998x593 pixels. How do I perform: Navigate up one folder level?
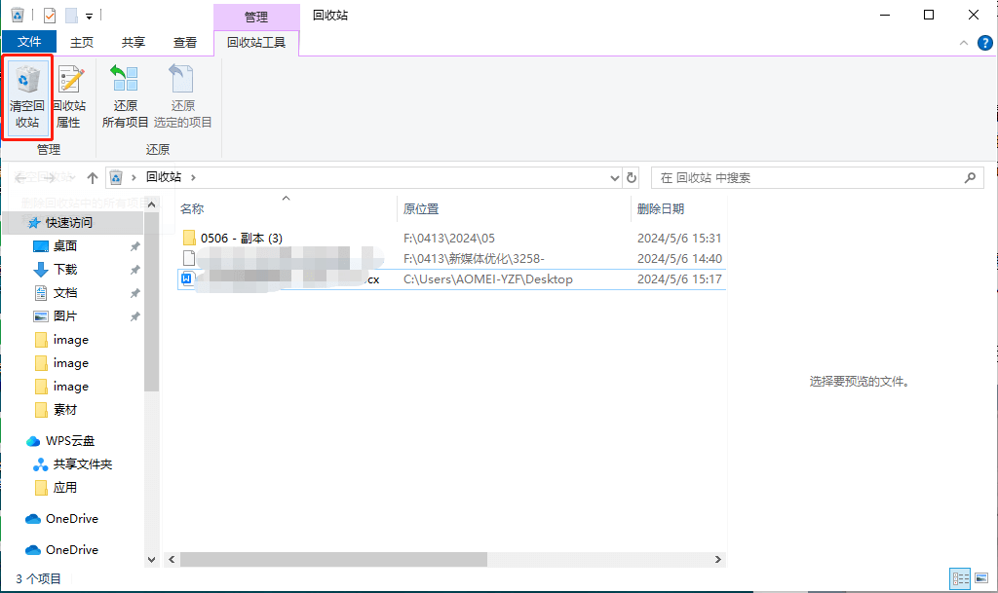pos(93,177)
